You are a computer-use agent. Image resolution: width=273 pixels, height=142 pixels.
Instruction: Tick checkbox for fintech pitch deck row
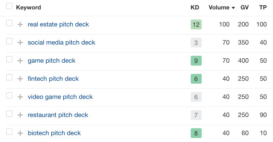tap(9, 78)
